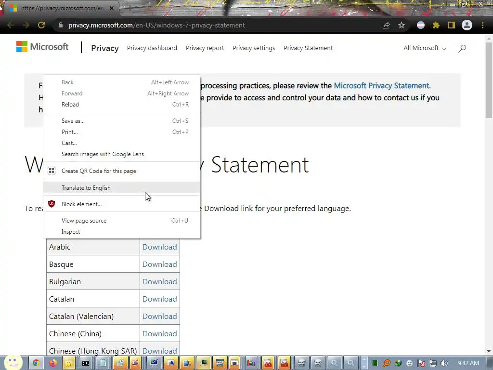This screenshot has height=370, width=493.
Task: Click the browser back arrow
Action: [x=11, y=25]
